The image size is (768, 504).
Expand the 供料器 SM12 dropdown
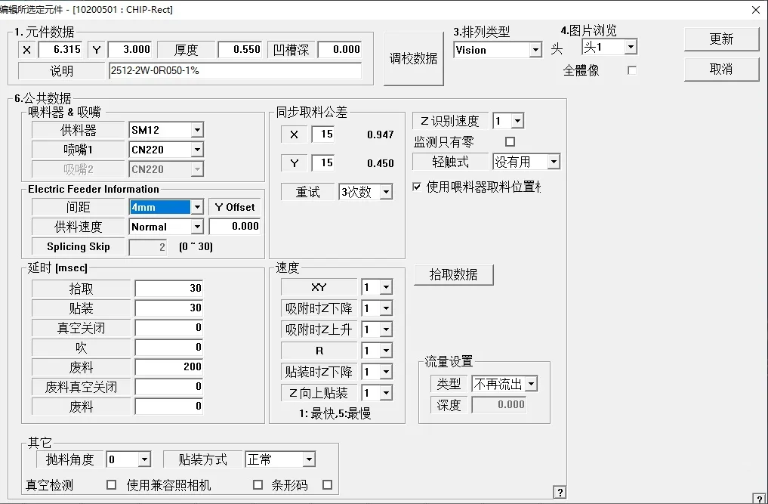coord(197,130)
